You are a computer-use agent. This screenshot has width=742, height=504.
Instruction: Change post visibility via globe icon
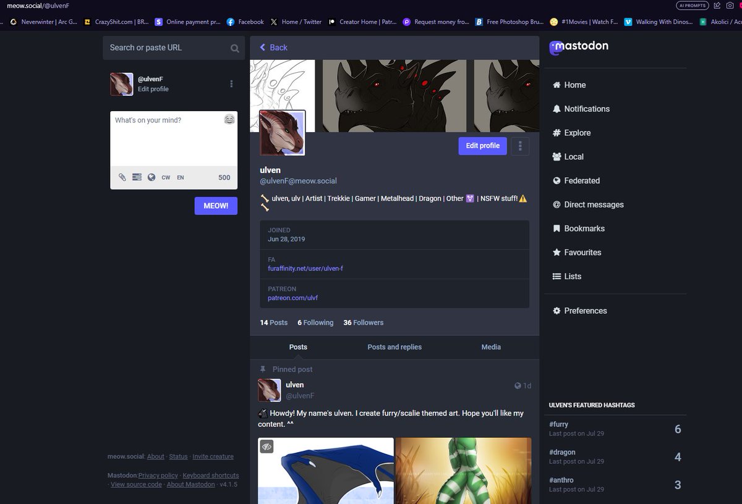click(x=151, y=177)
